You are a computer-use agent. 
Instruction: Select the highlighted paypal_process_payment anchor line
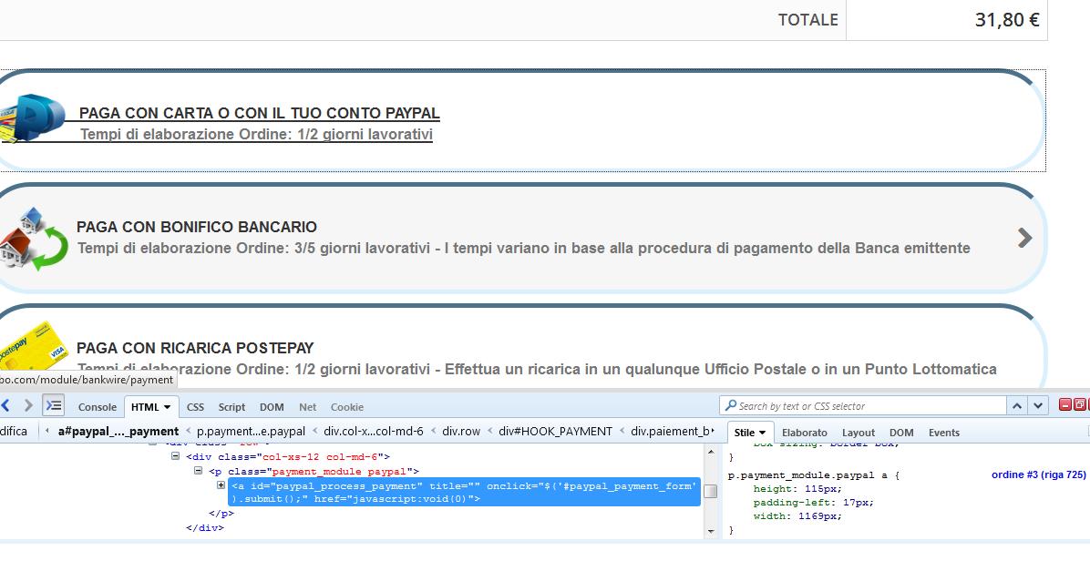pyautogui.click(x=464, y=492)
